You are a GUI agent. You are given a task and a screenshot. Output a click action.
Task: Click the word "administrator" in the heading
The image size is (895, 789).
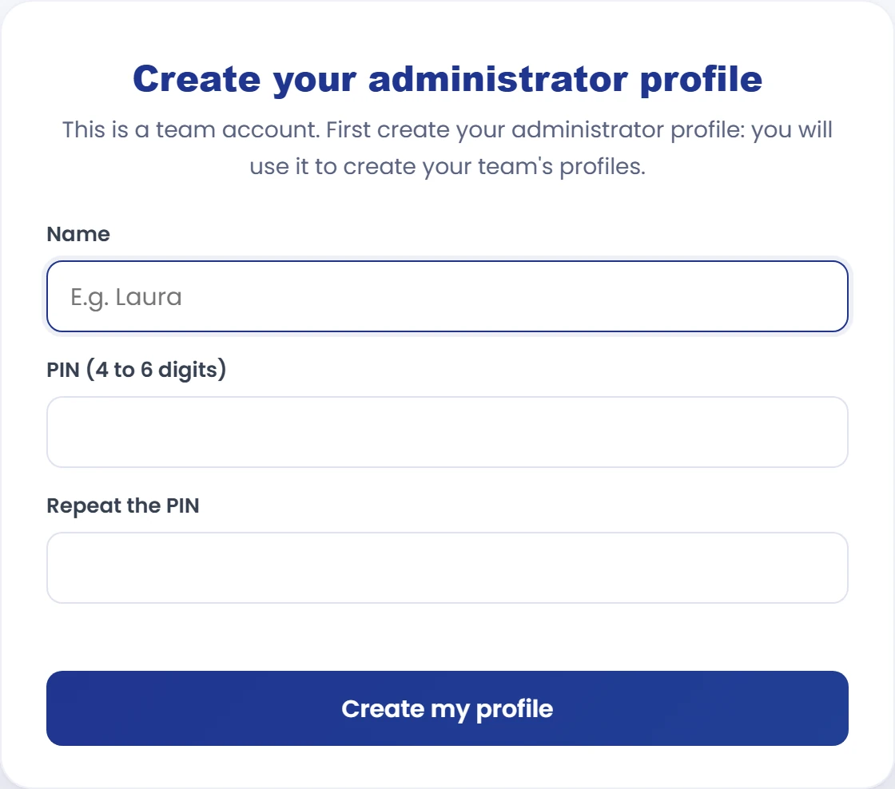[x=499, y=79]
